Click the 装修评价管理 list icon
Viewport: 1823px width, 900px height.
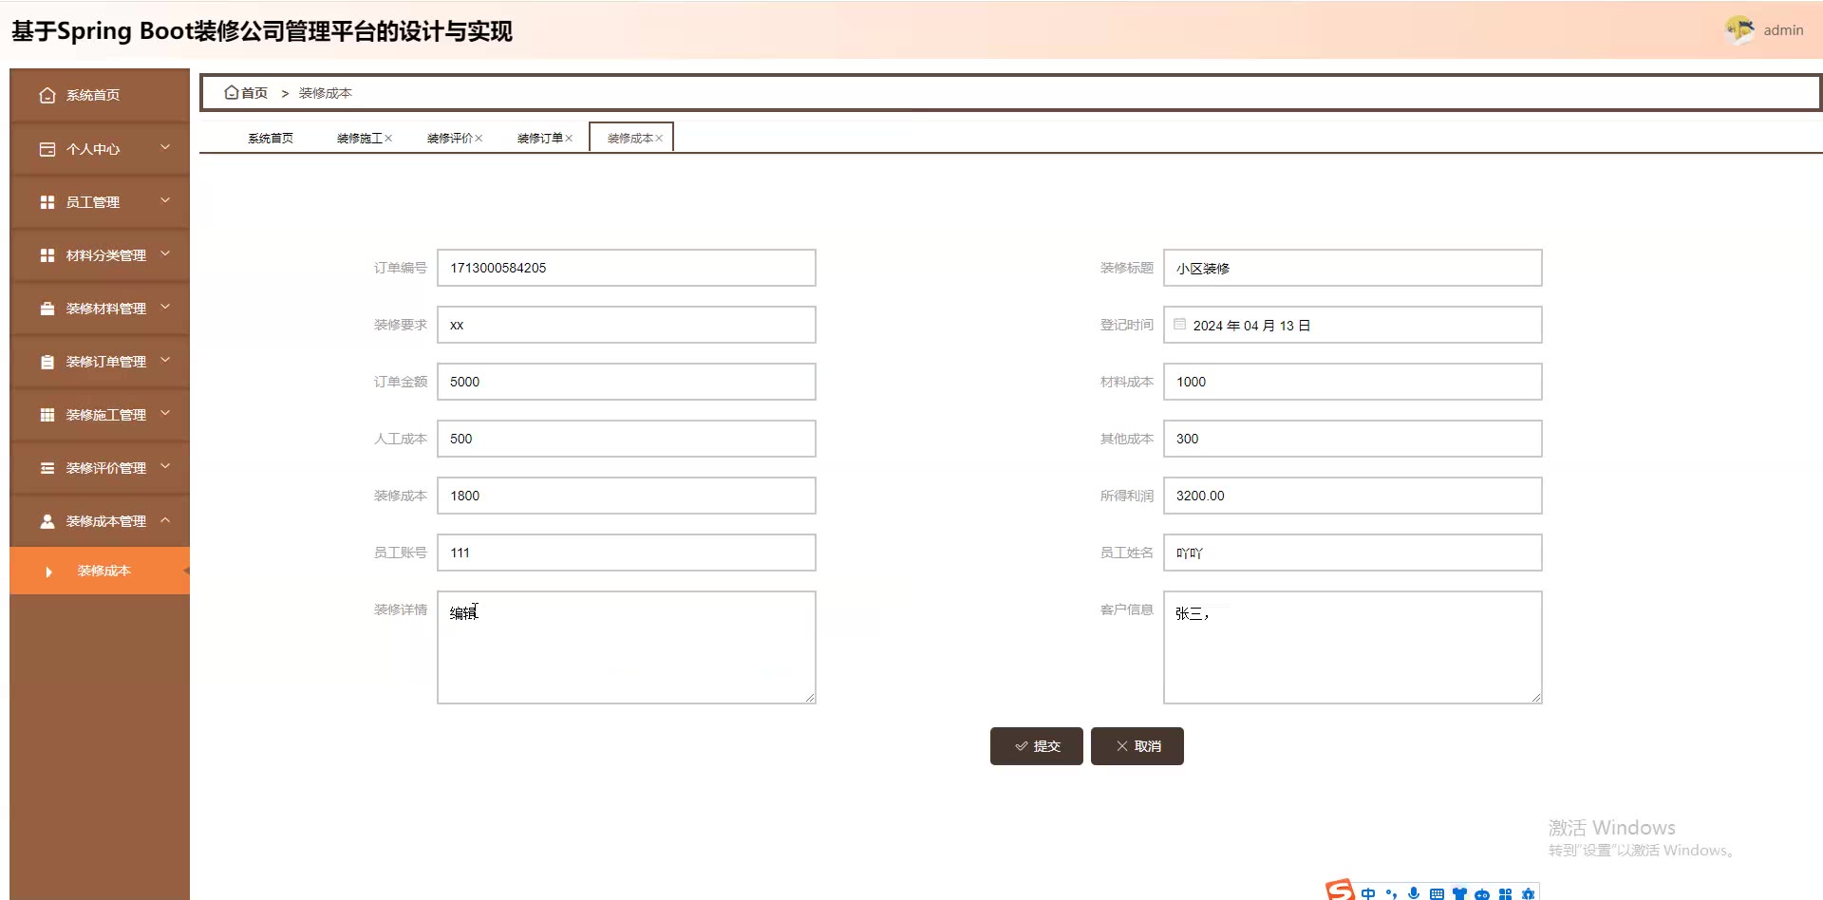[x=47, y=468]
